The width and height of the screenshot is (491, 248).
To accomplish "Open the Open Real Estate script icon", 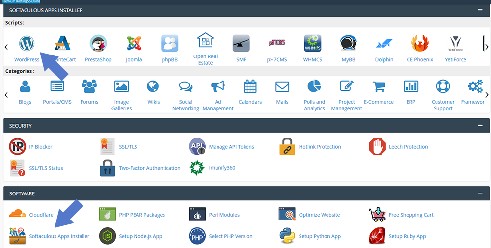I will tap(205, 40).
